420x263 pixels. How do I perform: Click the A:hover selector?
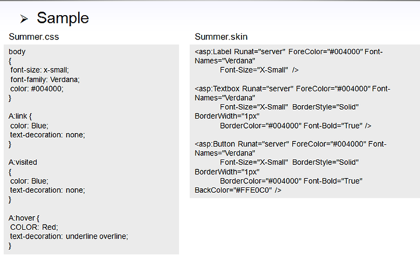[24, 218]
